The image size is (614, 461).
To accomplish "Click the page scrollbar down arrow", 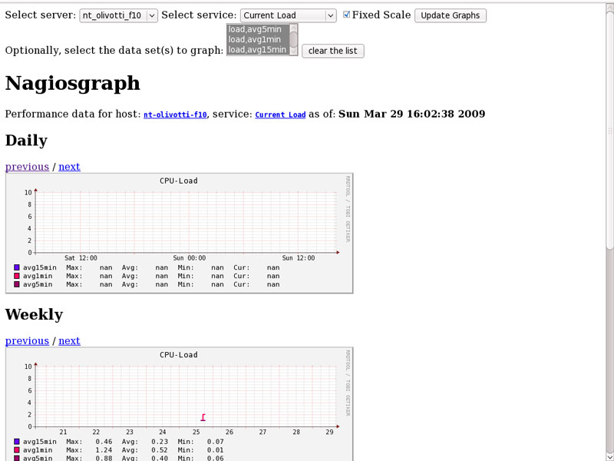I will tap(609, 456).
